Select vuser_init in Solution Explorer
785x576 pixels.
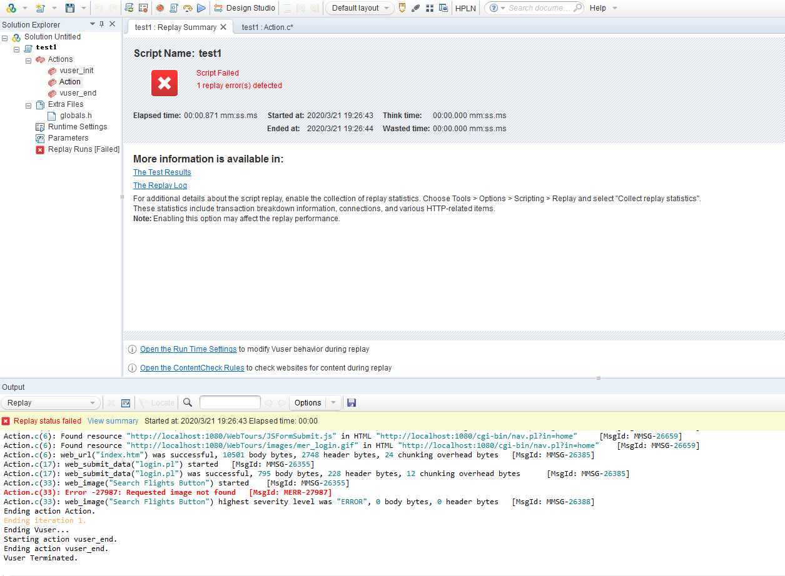(76, 71)
